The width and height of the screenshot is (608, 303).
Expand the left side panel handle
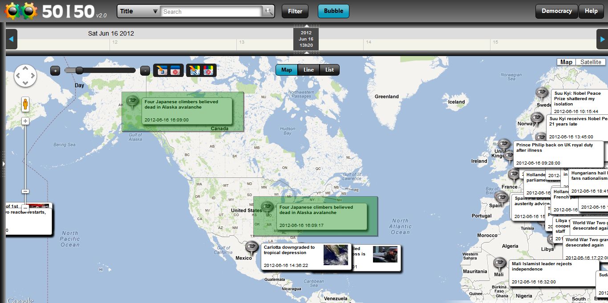coord(3,163)
